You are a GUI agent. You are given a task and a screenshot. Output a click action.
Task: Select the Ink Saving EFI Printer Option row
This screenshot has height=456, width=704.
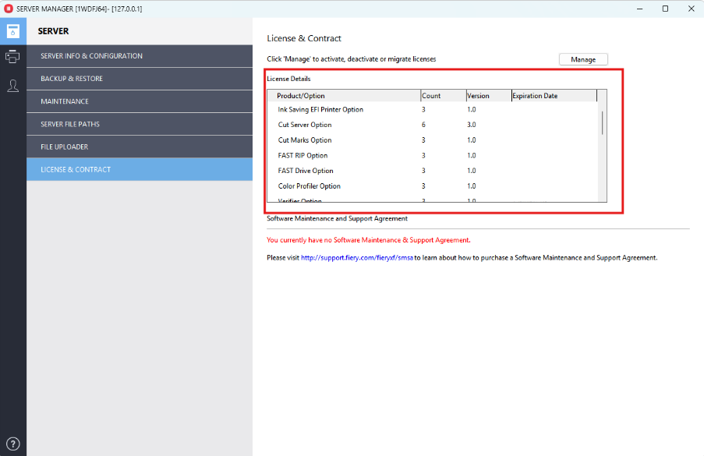(x=433, y=109)
